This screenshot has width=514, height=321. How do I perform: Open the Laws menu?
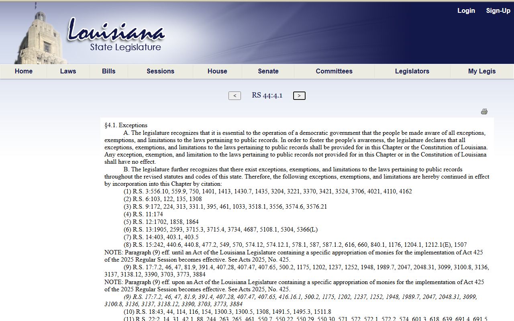[68, 71]
